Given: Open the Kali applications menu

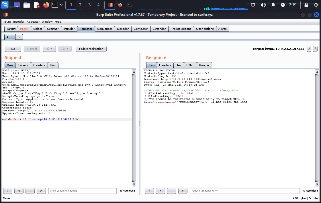Looking at the screenshot, I should [x=5, y=5].
